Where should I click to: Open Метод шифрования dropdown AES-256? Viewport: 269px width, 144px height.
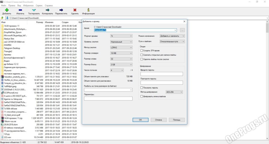pyautogui.click(x=174, y=92)
